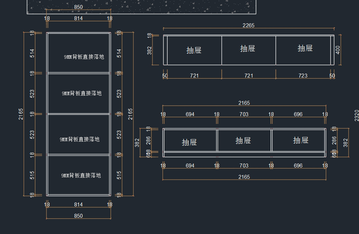Select the 2320 vertical dimension at the right edge
Viewport: 359px width, 234px height.
356,115
